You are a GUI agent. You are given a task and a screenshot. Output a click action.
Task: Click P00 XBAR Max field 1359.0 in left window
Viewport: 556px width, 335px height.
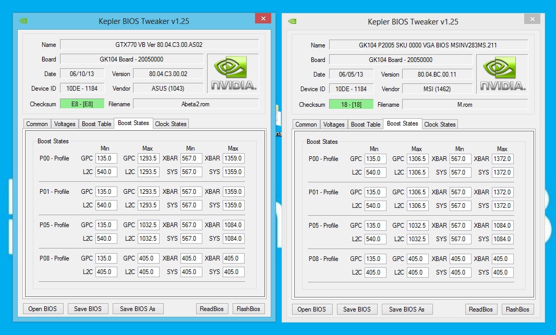(x=233, y=158)
